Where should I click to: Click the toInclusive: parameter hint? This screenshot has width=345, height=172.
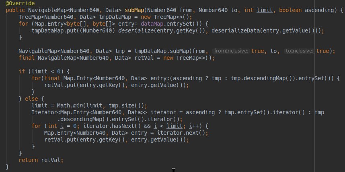click(299, 51)
